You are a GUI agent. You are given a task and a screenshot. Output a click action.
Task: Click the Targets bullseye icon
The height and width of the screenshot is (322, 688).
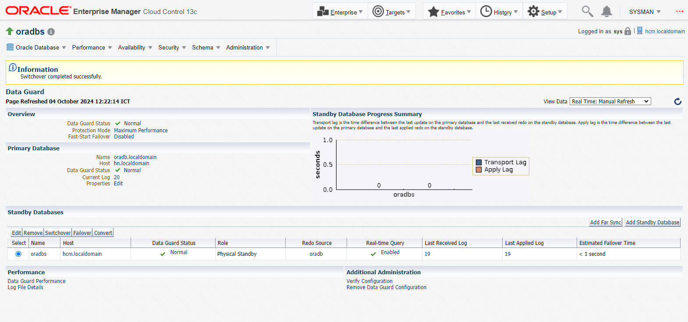[378, 11]
